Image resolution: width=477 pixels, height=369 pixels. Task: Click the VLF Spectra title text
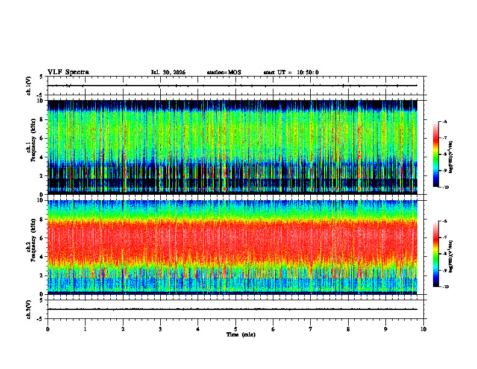click(x=68, y=72)
